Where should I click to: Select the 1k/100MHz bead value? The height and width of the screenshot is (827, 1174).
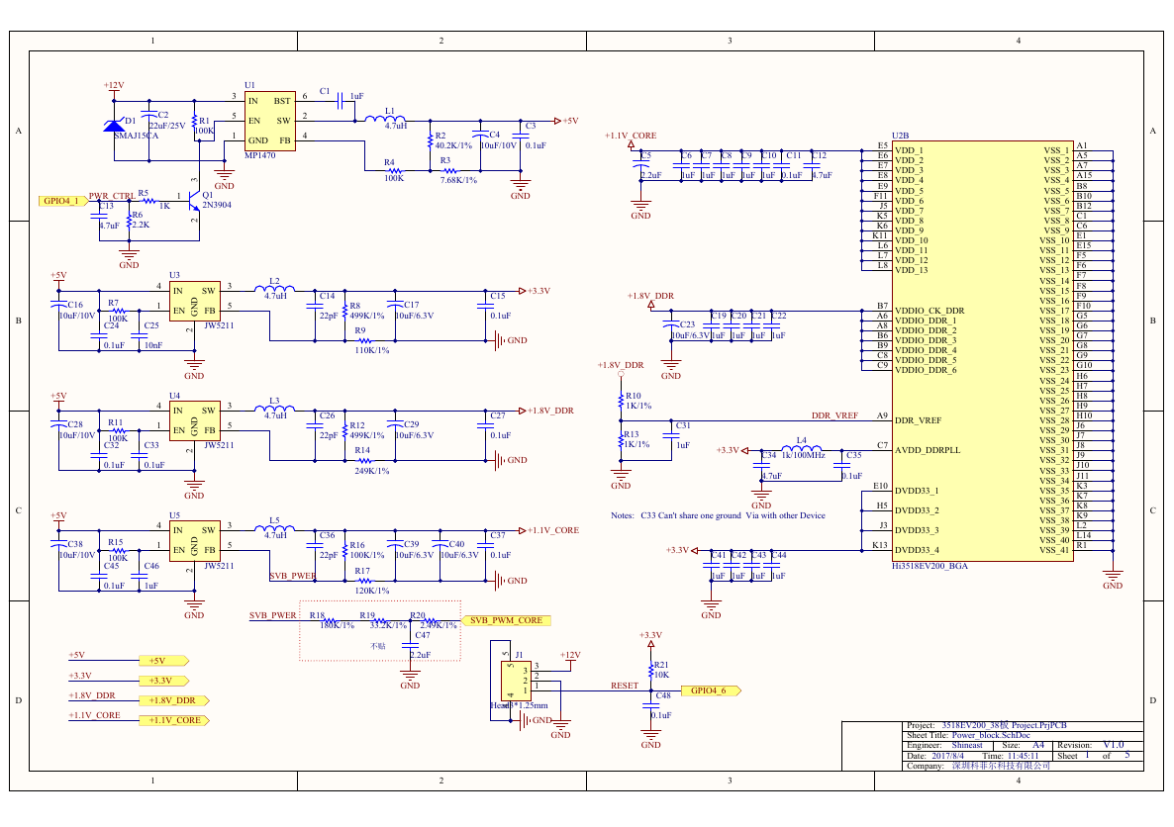click(804, 455)
